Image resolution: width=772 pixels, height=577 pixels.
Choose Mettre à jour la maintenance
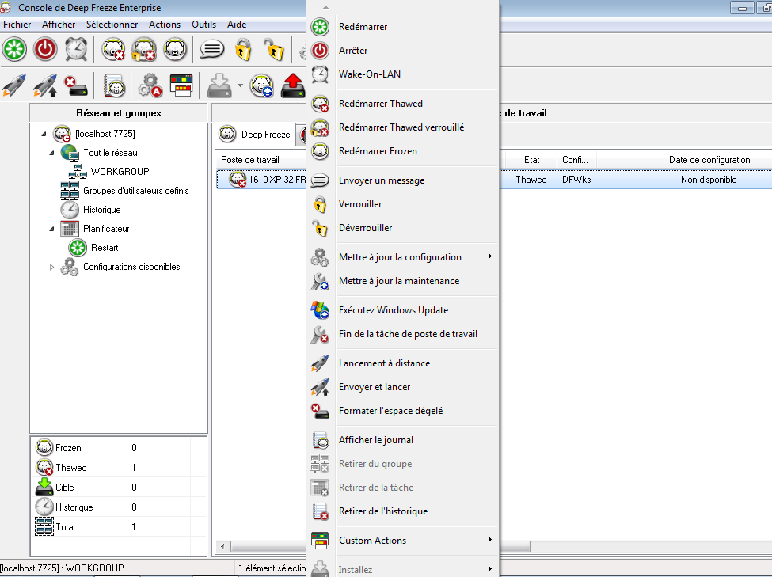(x=403, y=281)
